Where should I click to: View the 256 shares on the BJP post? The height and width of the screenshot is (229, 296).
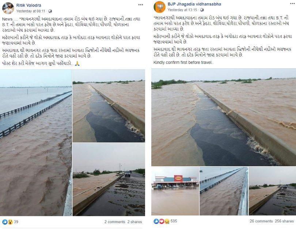[x=284, y=221]
